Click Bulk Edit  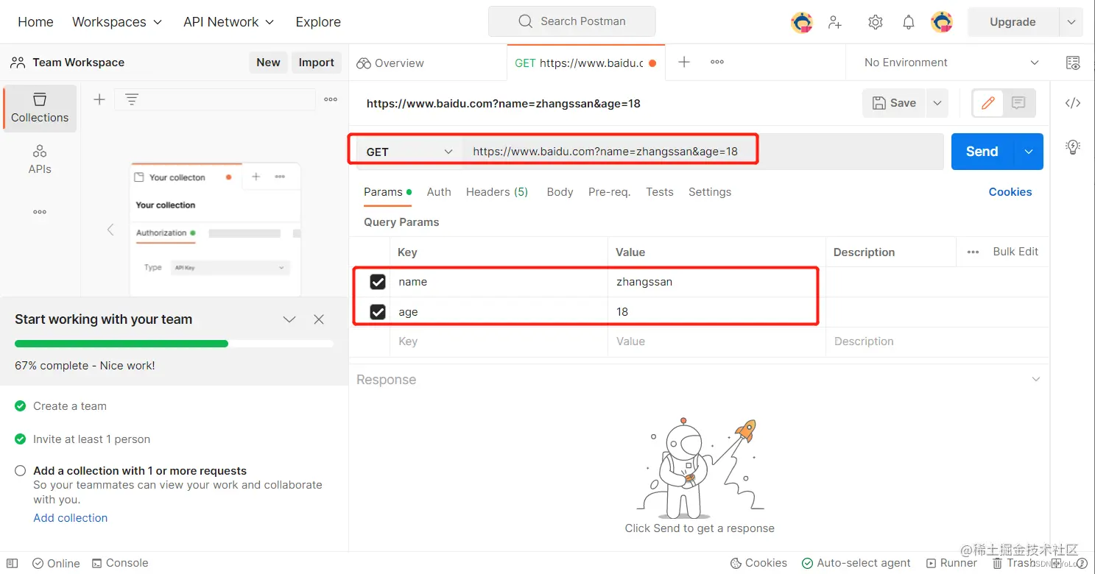[x=1015, y=252]
